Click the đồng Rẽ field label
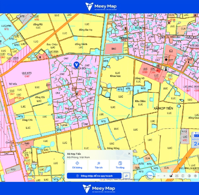 point(38,24)
